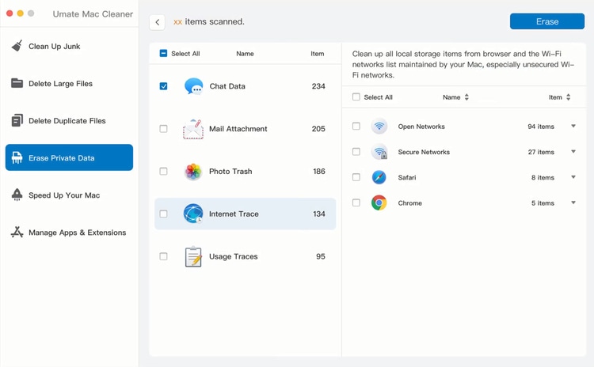Image resolution: width=594 pixels, height=367 pixels.
Task: Click the Chat Data speech bubble icon
Action: (193, 86)
